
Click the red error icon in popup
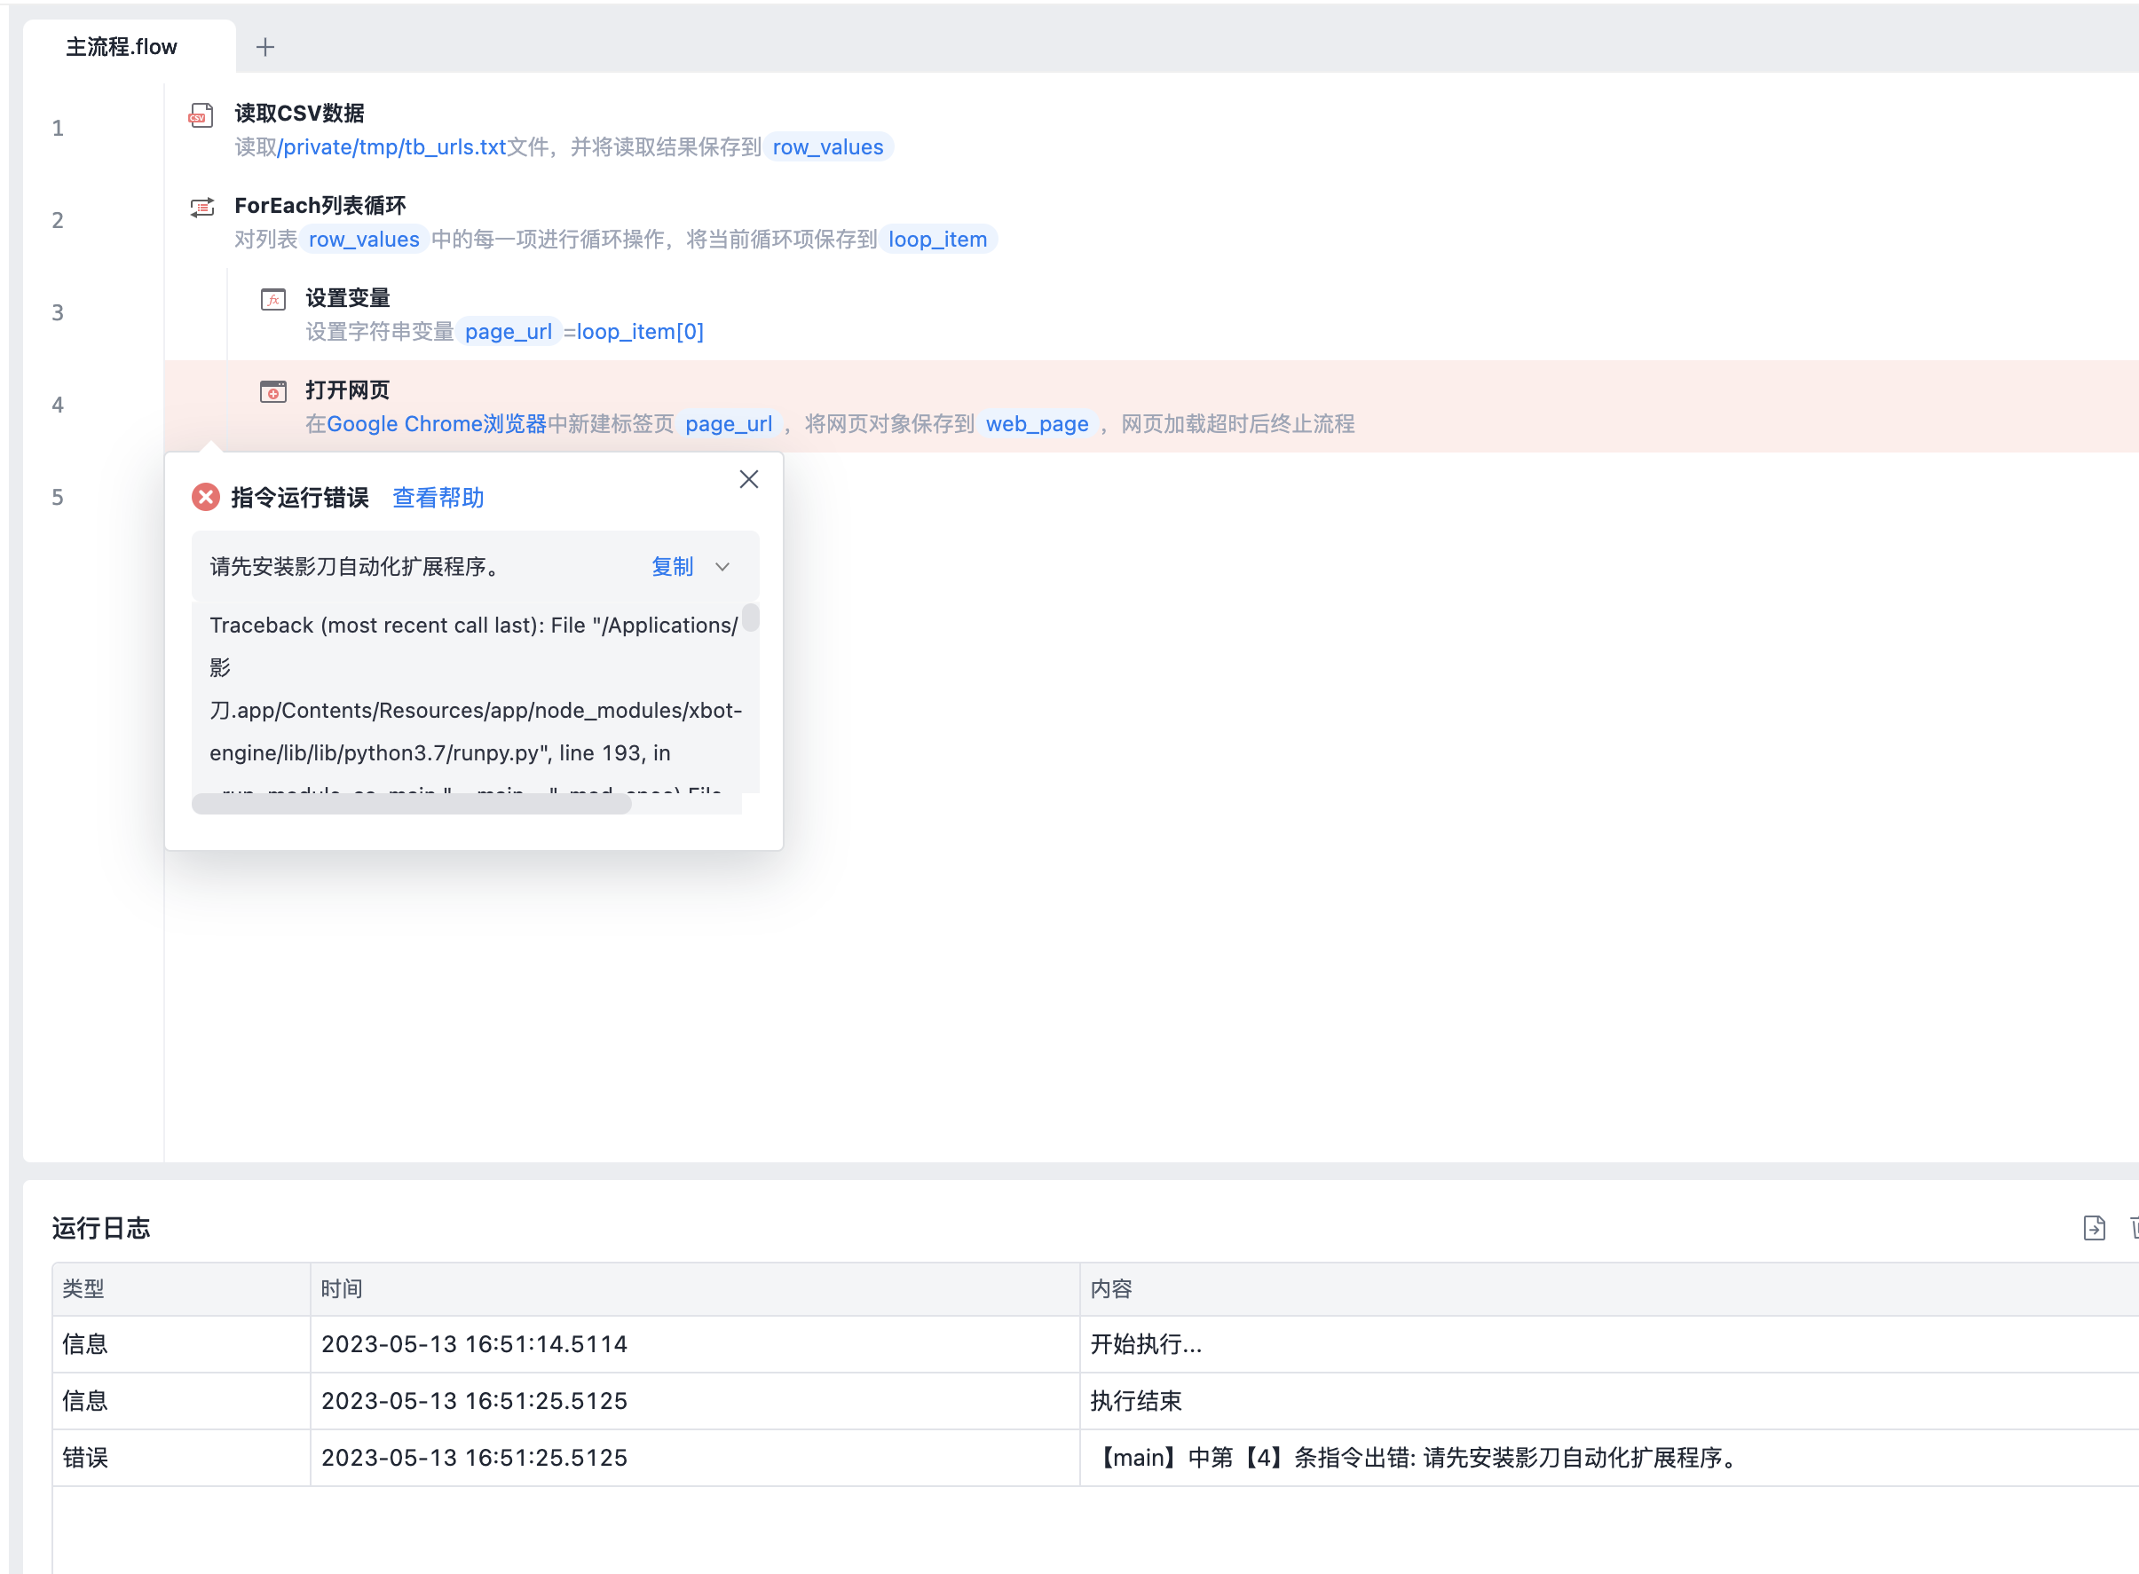[x=206, y=498]
